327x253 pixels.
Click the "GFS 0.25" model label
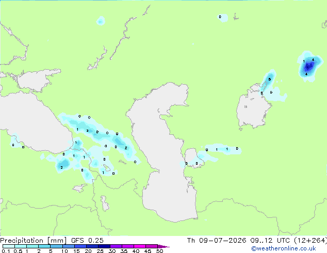click(x=87, y=241)
